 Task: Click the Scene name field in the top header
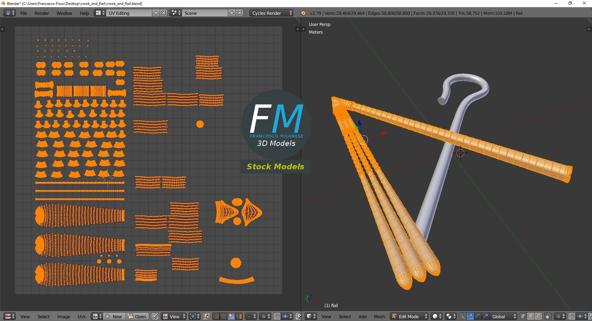(205, 13)
